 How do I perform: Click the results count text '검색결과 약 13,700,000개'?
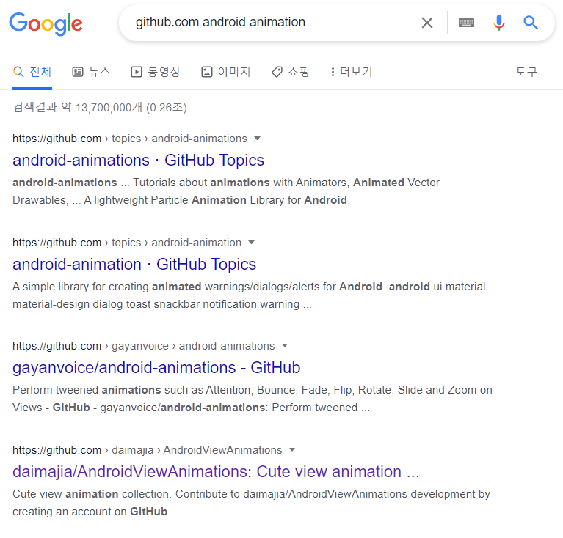(78, 108)
